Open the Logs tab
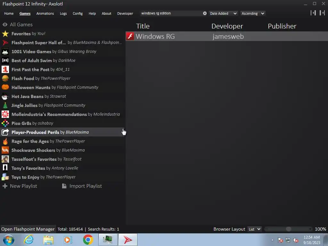 63,13
